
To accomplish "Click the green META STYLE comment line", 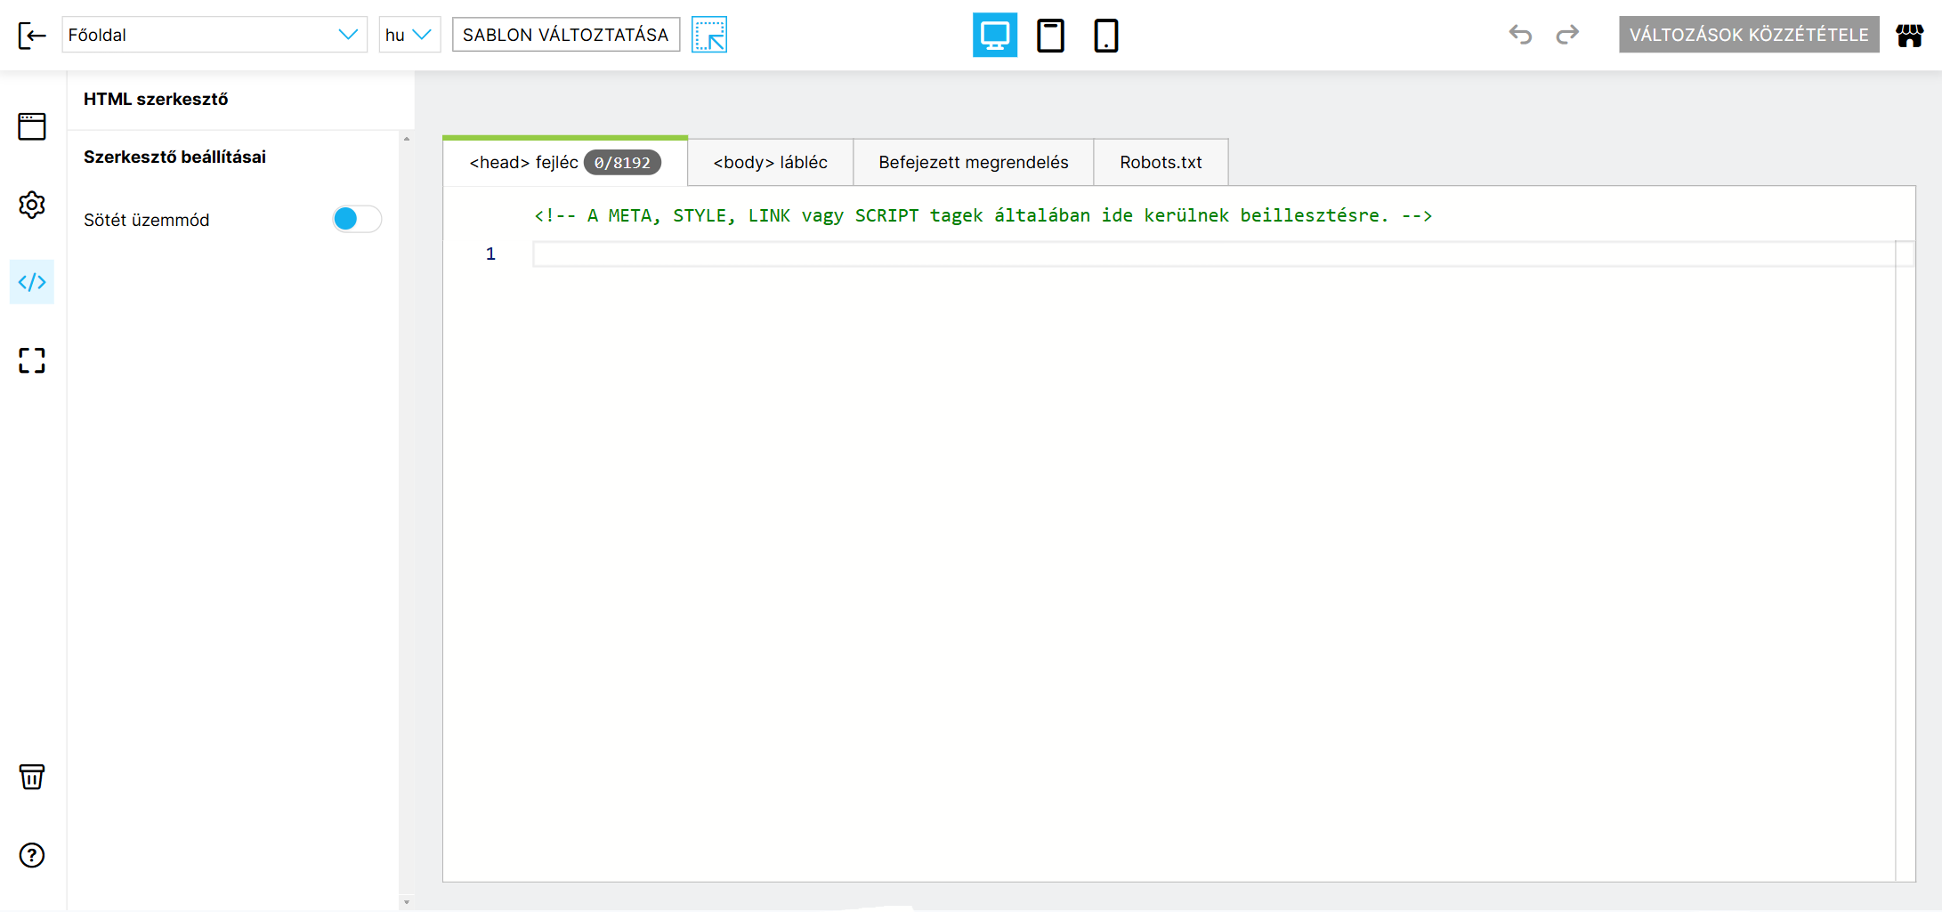I will (x=983, y=215).
